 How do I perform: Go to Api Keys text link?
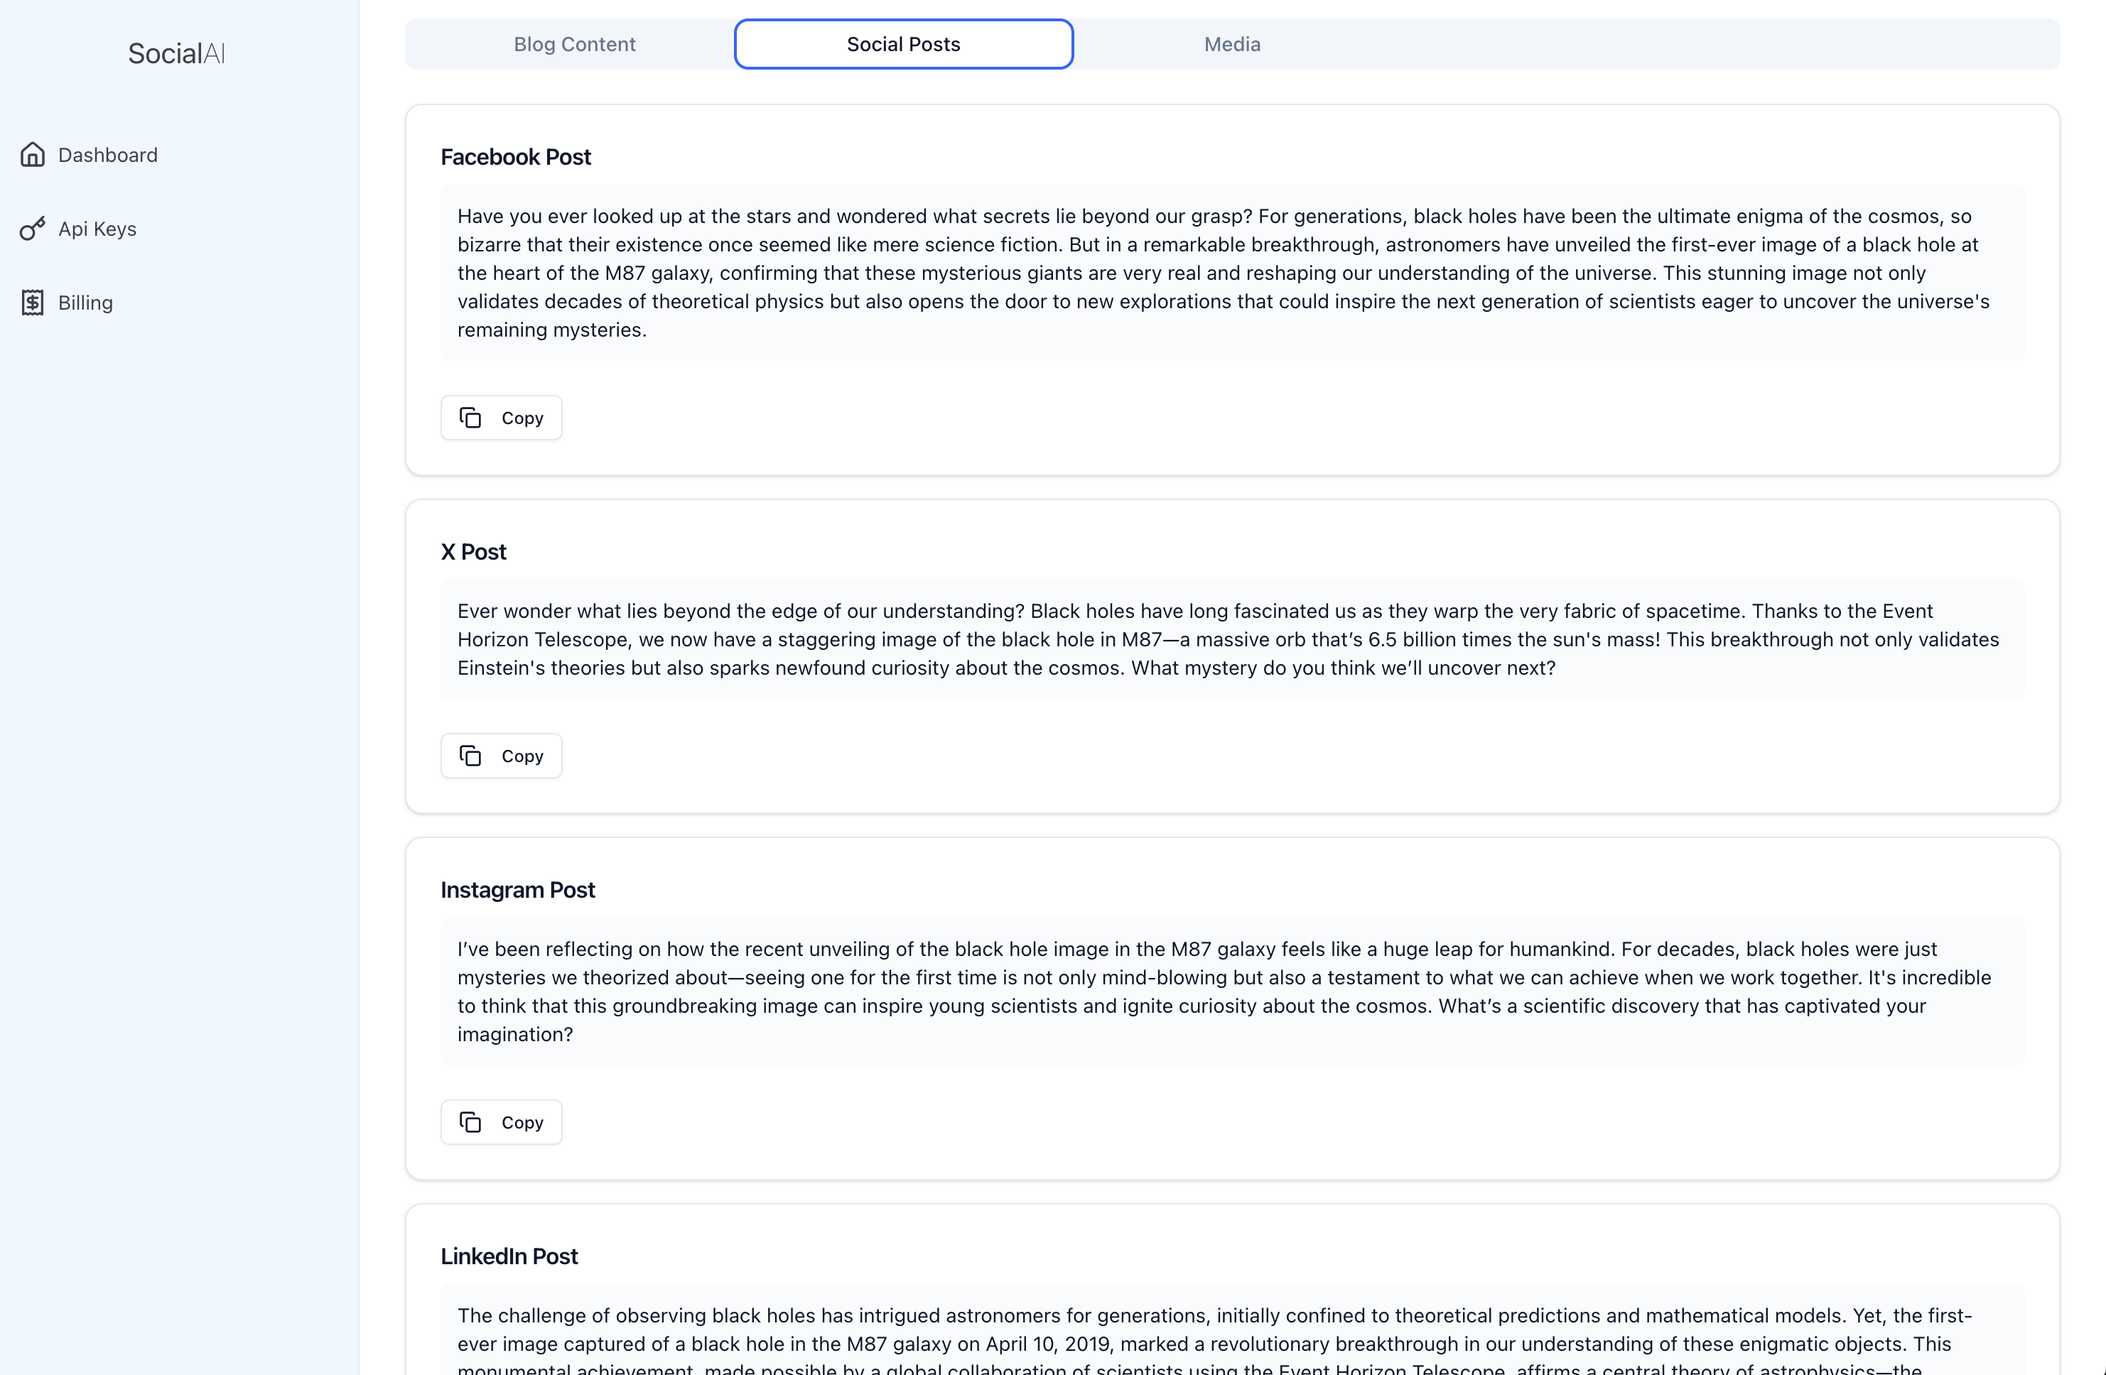(x=97, y=229)
